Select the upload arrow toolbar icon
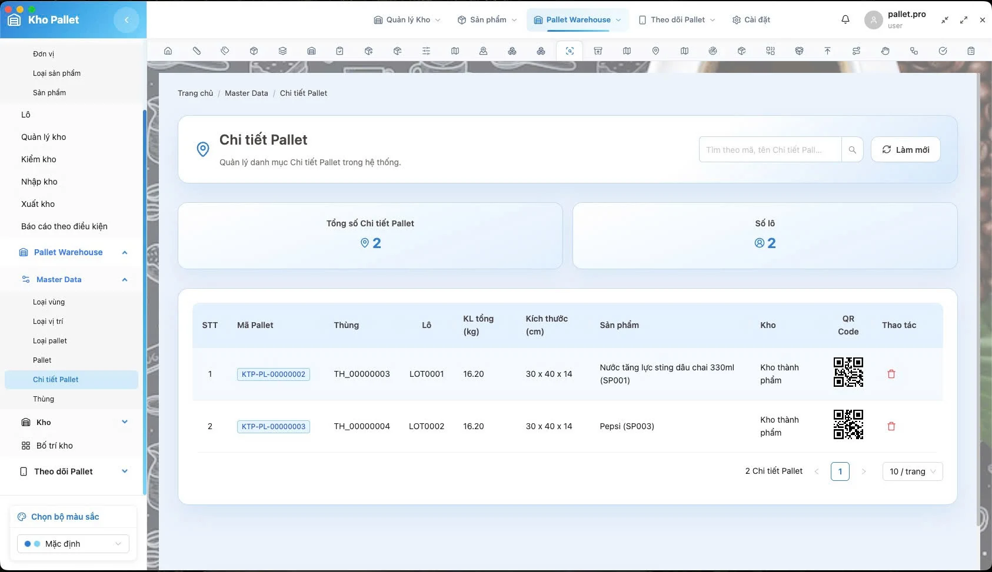The height and width of the screenshot is (572, 992). tap(827, 51)
